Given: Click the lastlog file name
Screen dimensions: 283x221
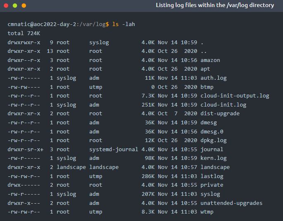Looking at the screenshot, I should pos(212,176).
